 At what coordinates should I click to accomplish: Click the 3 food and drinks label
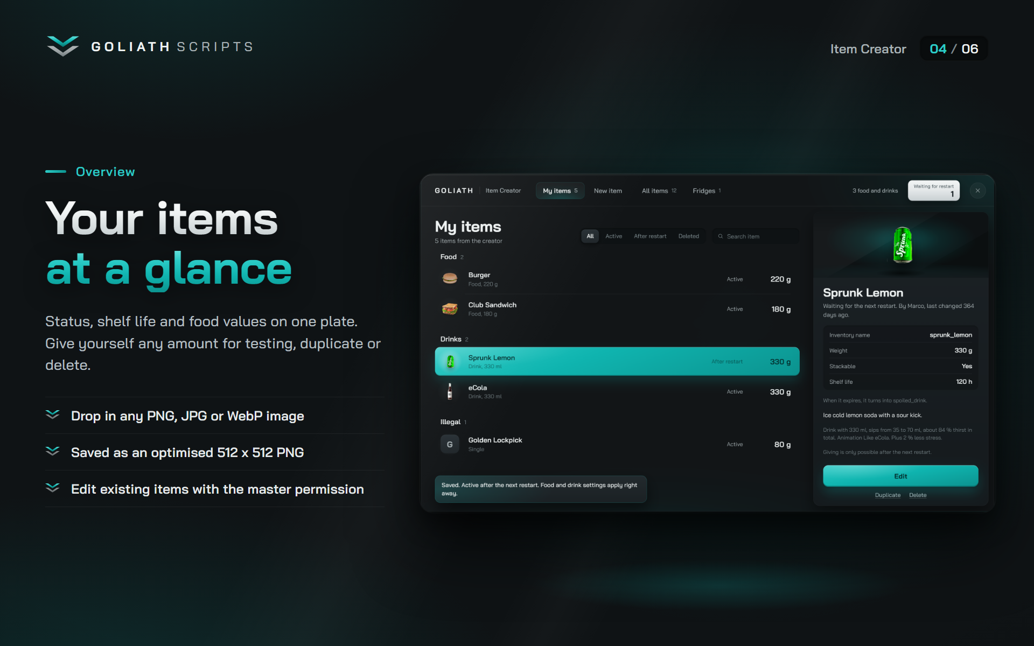[875, 191]
